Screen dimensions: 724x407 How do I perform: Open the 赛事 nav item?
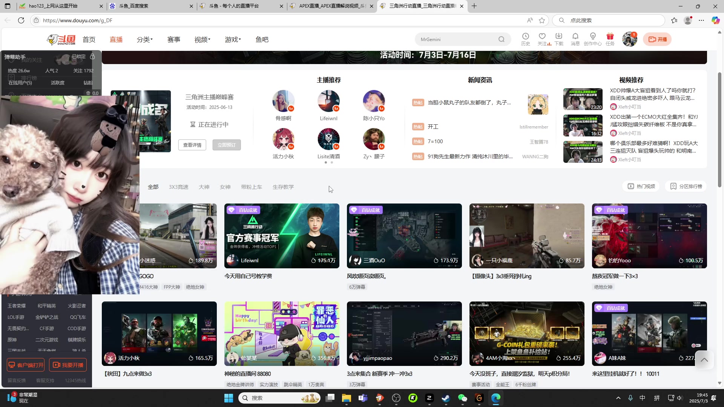[174, 40]
